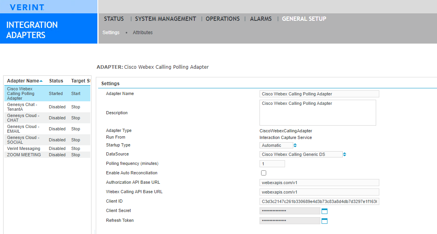
Task: Click the Refresh Token edit icon
Action: coord(324,221)
